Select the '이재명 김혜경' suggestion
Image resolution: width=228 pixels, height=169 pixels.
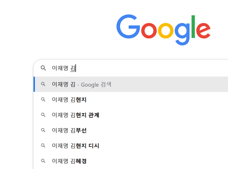pyautogui.click(x=69, y=161)
